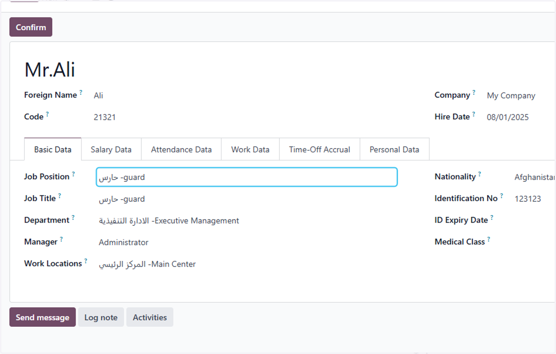
Task: Click the Confirm button
Action: coord(31,27)
